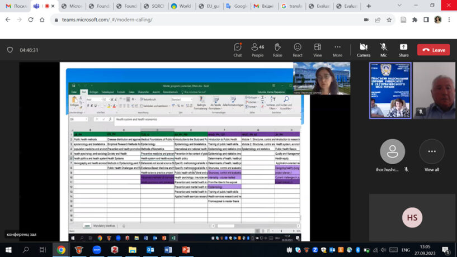This screenshot has width=457, height=257.
Task: Toggle the browser side panel
Action: [x=426, y=20]
